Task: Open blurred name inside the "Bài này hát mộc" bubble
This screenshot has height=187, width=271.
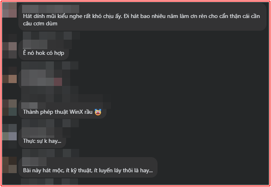Action: pos(34,162)
